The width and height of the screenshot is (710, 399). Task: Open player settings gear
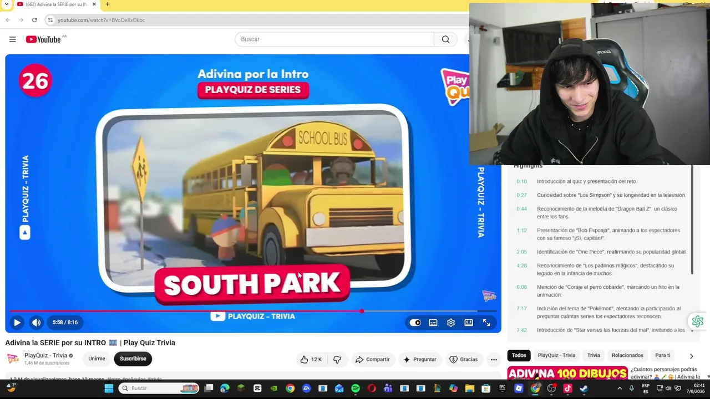[x=451, y=323]
